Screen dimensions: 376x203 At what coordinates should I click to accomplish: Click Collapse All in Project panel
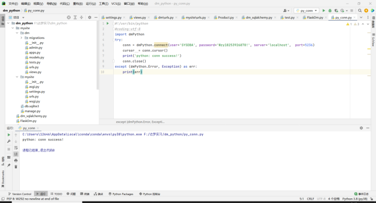click(81, 18)
